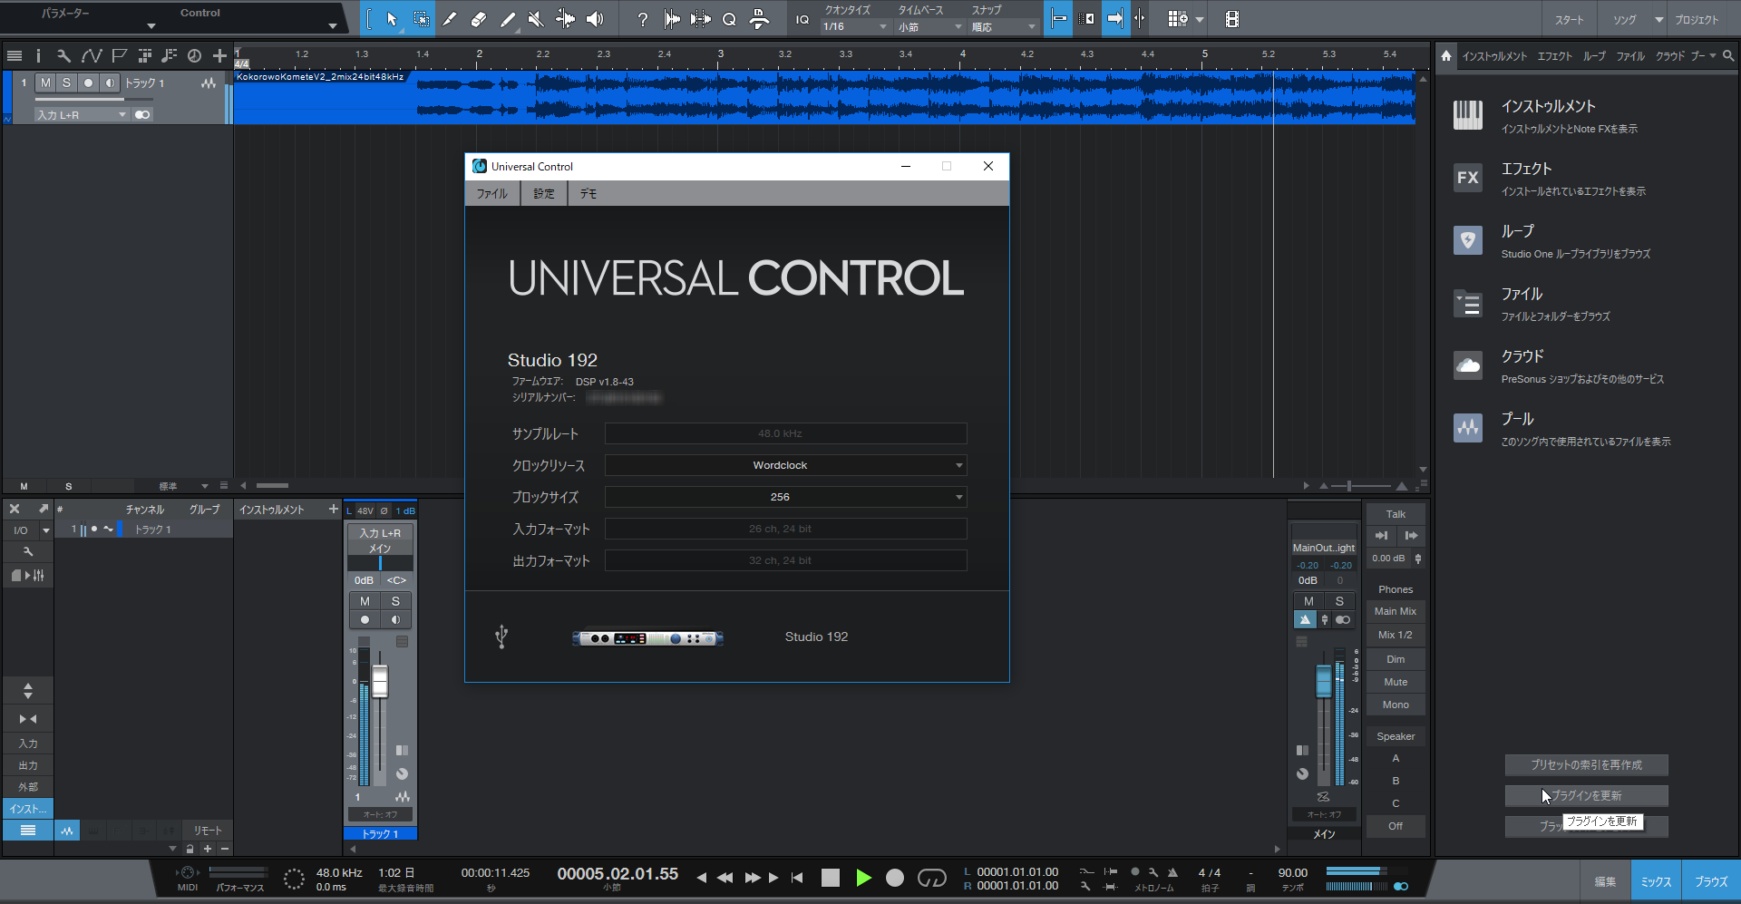Toggle Solo on mixer channel Track 1
Screen dimensions: 1741x904
pos(395,601)
